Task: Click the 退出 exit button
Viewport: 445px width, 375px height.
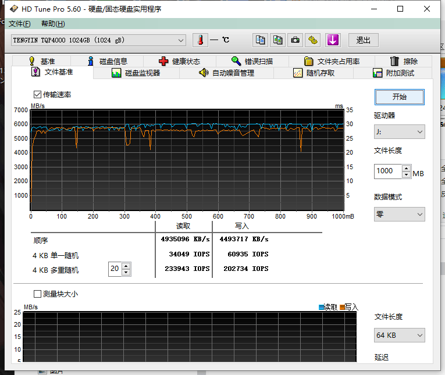Action: click(363, 40)
